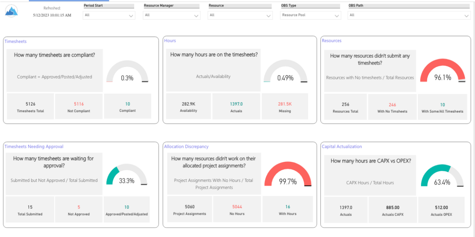The width and height of the screenshot is (475, 237).
Task: Open the Period Start dropdown
Action: pyautogui.click(x=109, y=15)
